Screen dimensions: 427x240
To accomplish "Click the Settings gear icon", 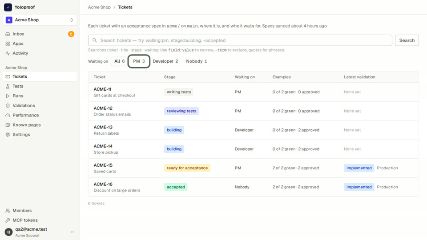I will click(8, 135).
